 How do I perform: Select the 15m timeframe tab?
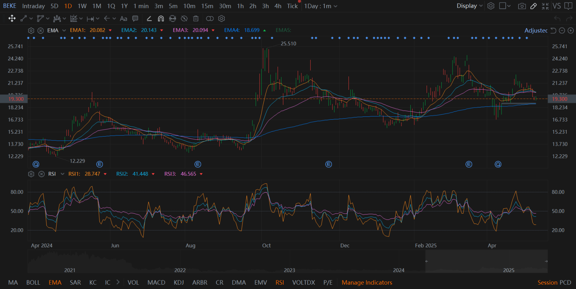(x=207, y=6)
